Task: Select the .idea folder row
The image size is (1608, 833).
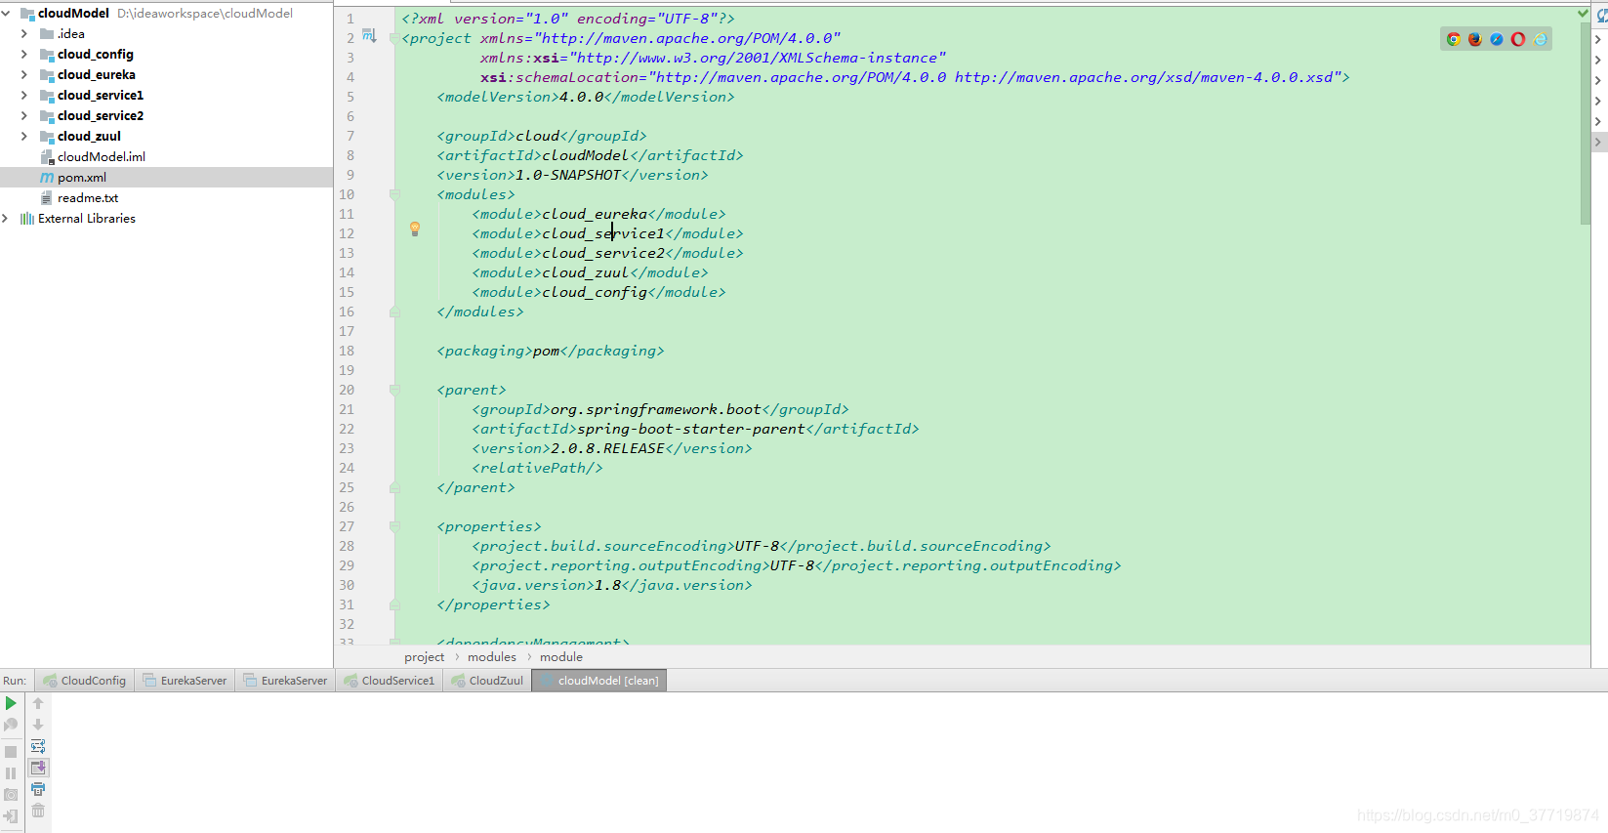Action: (x=166, y=34)
